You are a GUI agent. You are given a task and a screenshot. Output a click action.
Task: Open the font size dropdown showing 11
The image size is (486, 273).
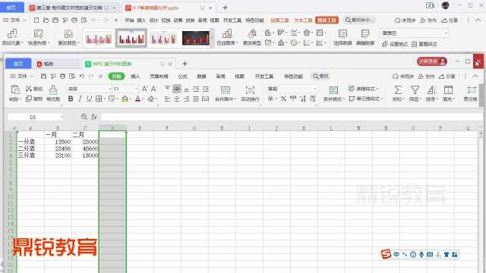tap(136, 89)
